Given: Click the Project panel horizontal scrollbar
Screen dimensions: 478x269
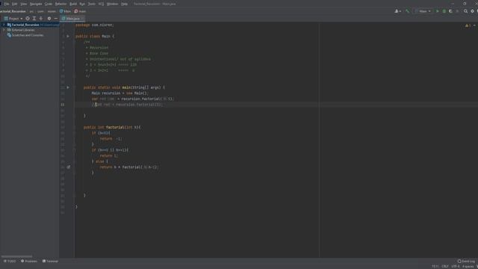Looking at the screenshot, I should [16, 256].
